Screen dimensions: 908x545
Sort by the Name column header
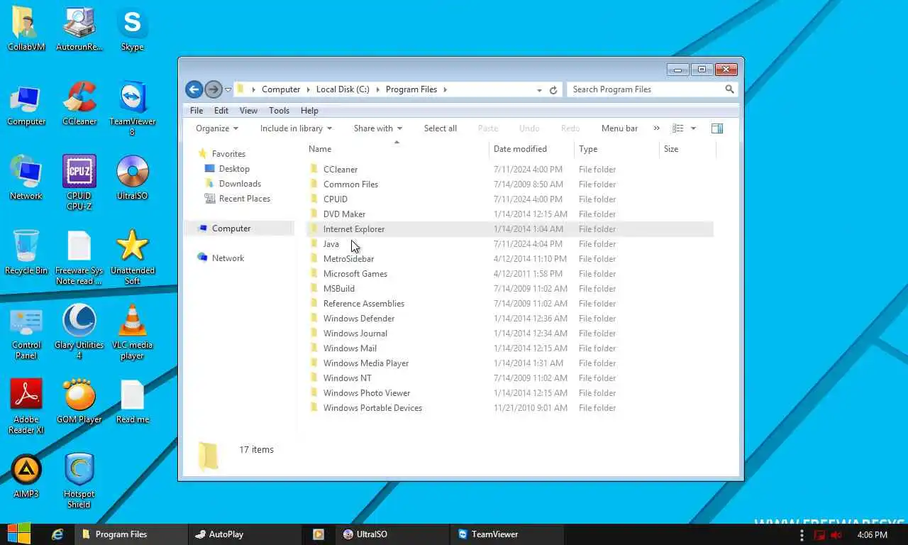pos(397,149)
